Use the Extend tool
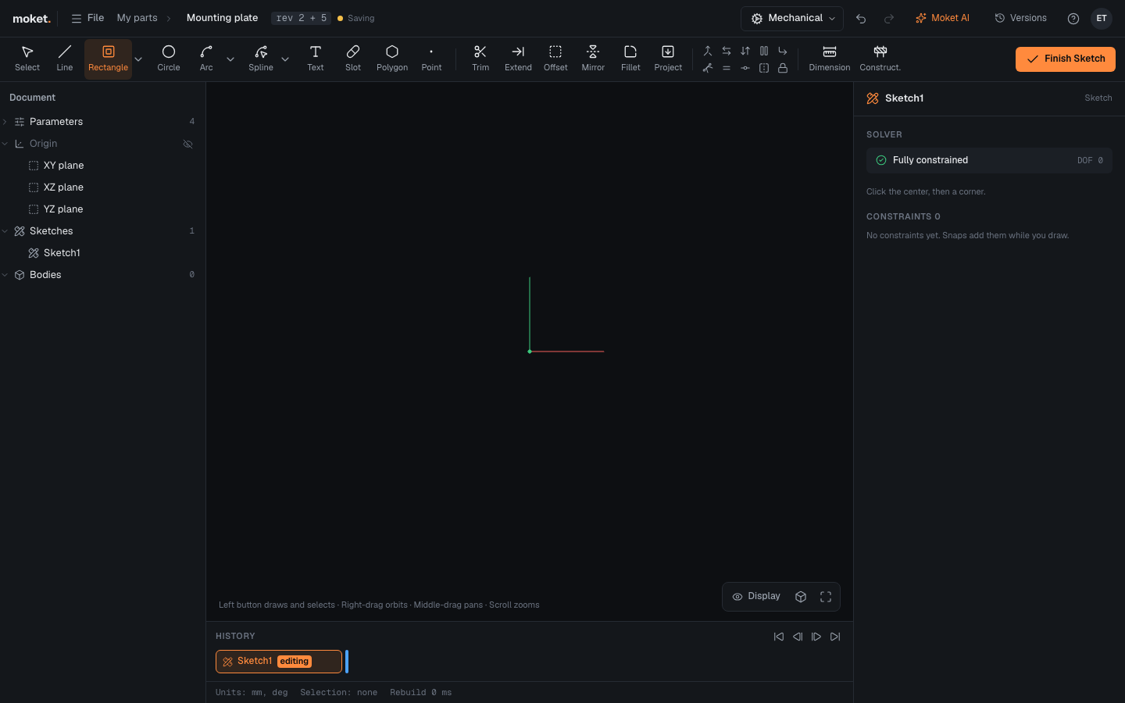 (x=518, y=59)
